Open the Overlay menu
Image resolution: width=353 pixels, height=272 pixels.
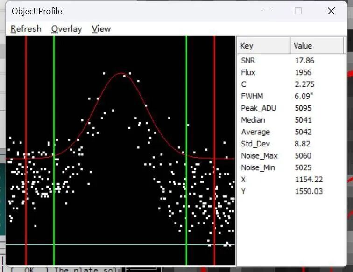66,29
